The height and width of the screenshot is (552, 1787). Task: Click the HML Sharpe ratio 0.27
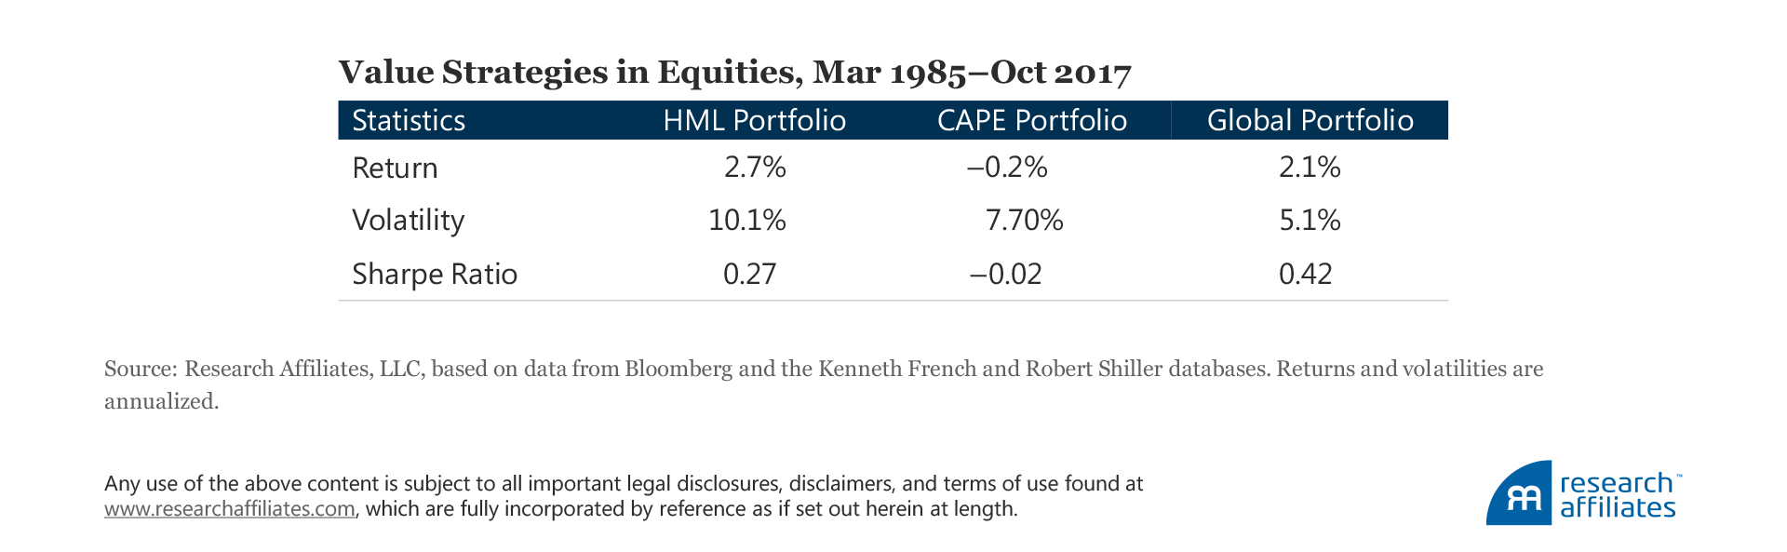point(749,275)
